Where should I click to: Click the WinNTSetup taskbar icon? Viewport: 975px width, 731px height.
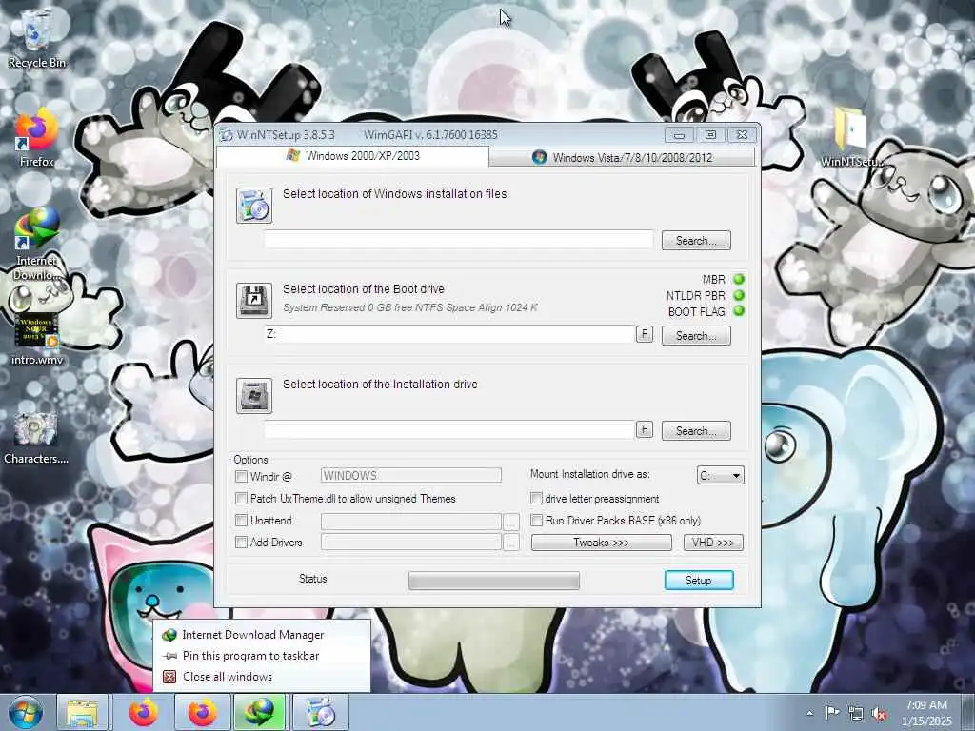[321, 712]
